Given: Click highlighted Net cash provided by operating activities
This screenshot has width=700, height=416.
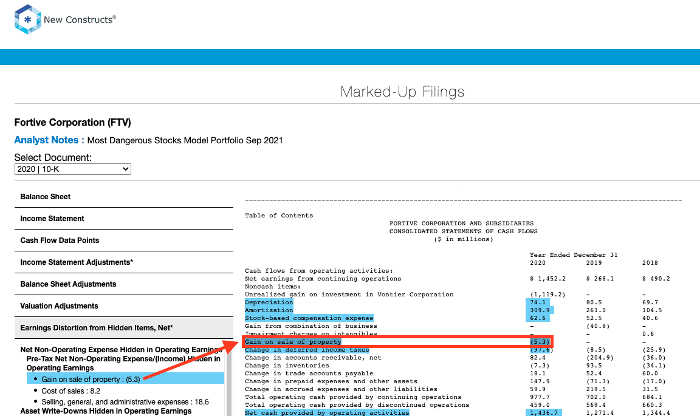Looking at the screenshot, I should (x=328, y=413).
